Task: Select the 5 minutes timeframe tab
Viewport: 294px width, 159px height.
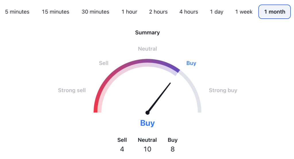Action: (17, 12)
